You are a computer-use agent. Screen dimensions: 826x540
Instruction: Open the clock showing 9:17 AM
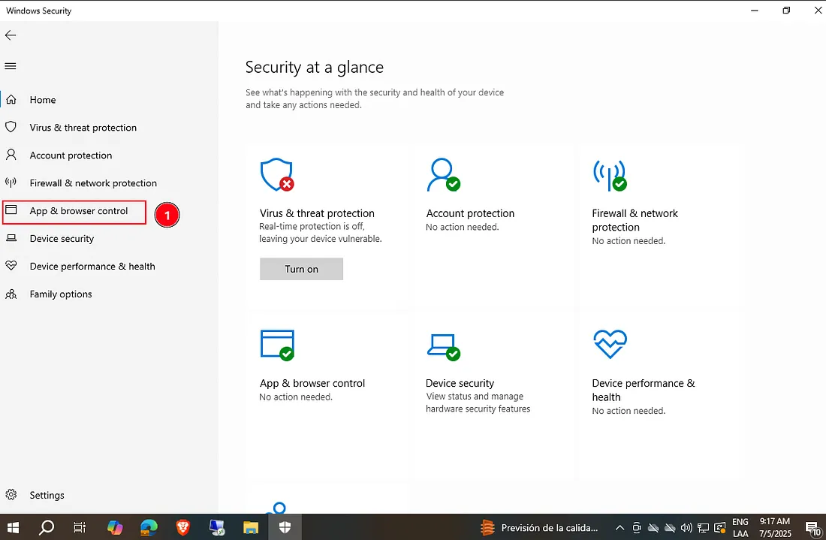click(x=775, y=527)
